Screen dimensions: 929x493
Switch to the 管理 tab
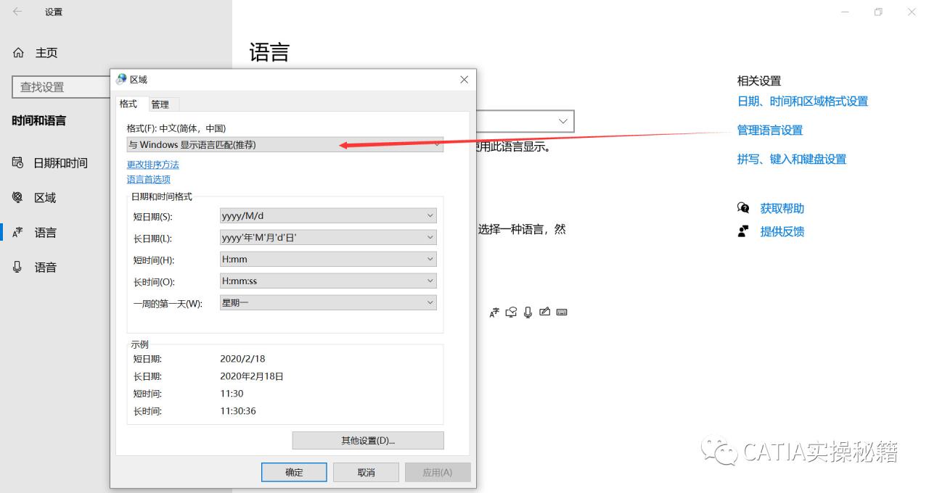pyautogui.click(x=162, y=104)
